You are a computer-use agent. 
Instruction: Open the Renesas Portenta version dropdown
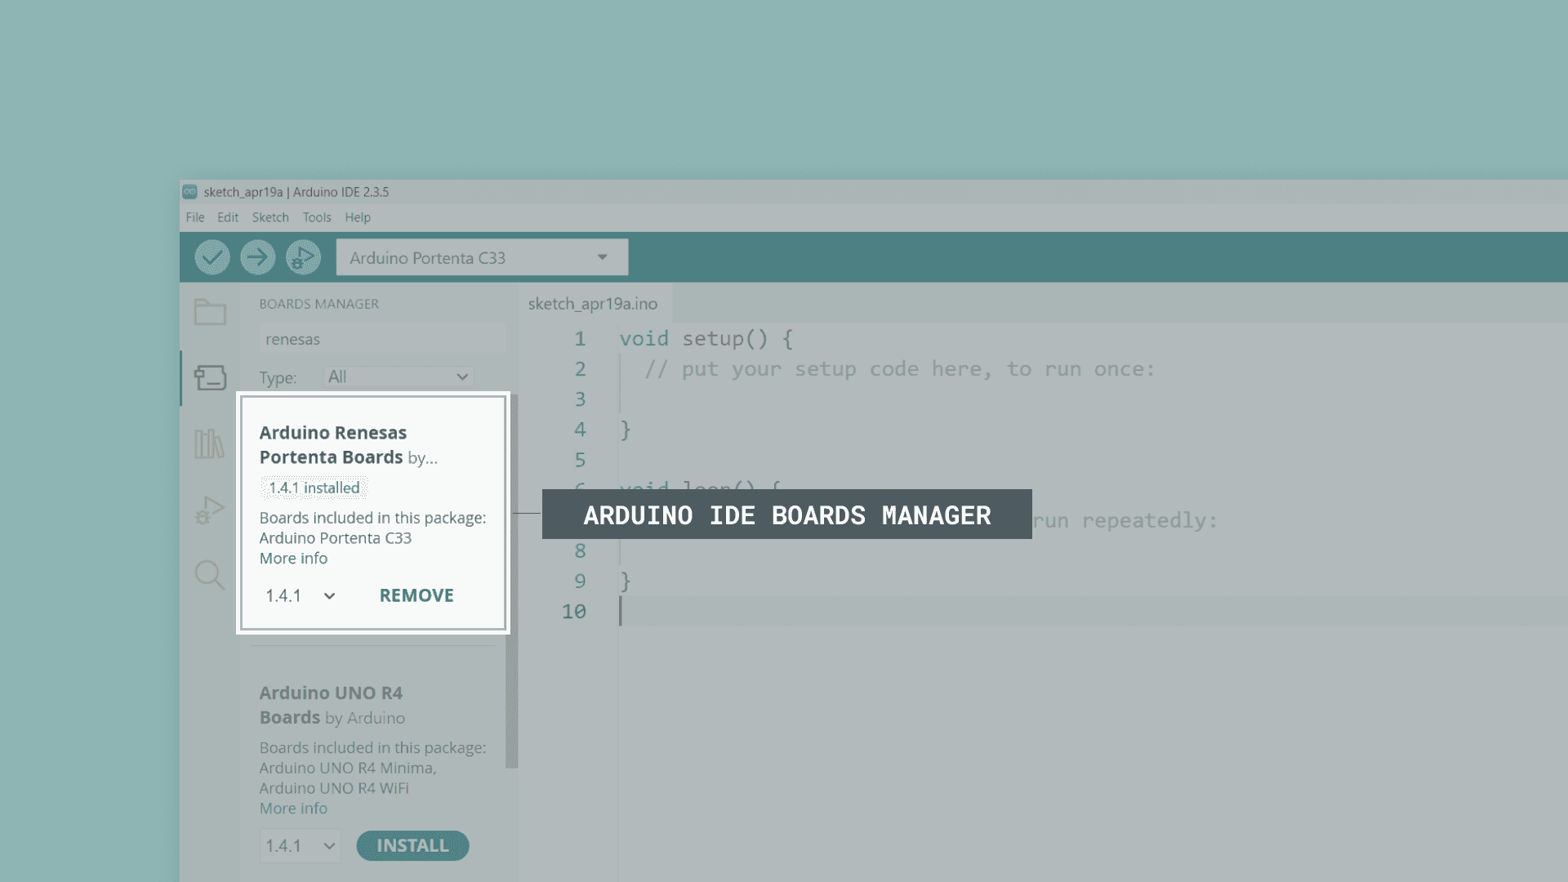[x=299, y=595]
